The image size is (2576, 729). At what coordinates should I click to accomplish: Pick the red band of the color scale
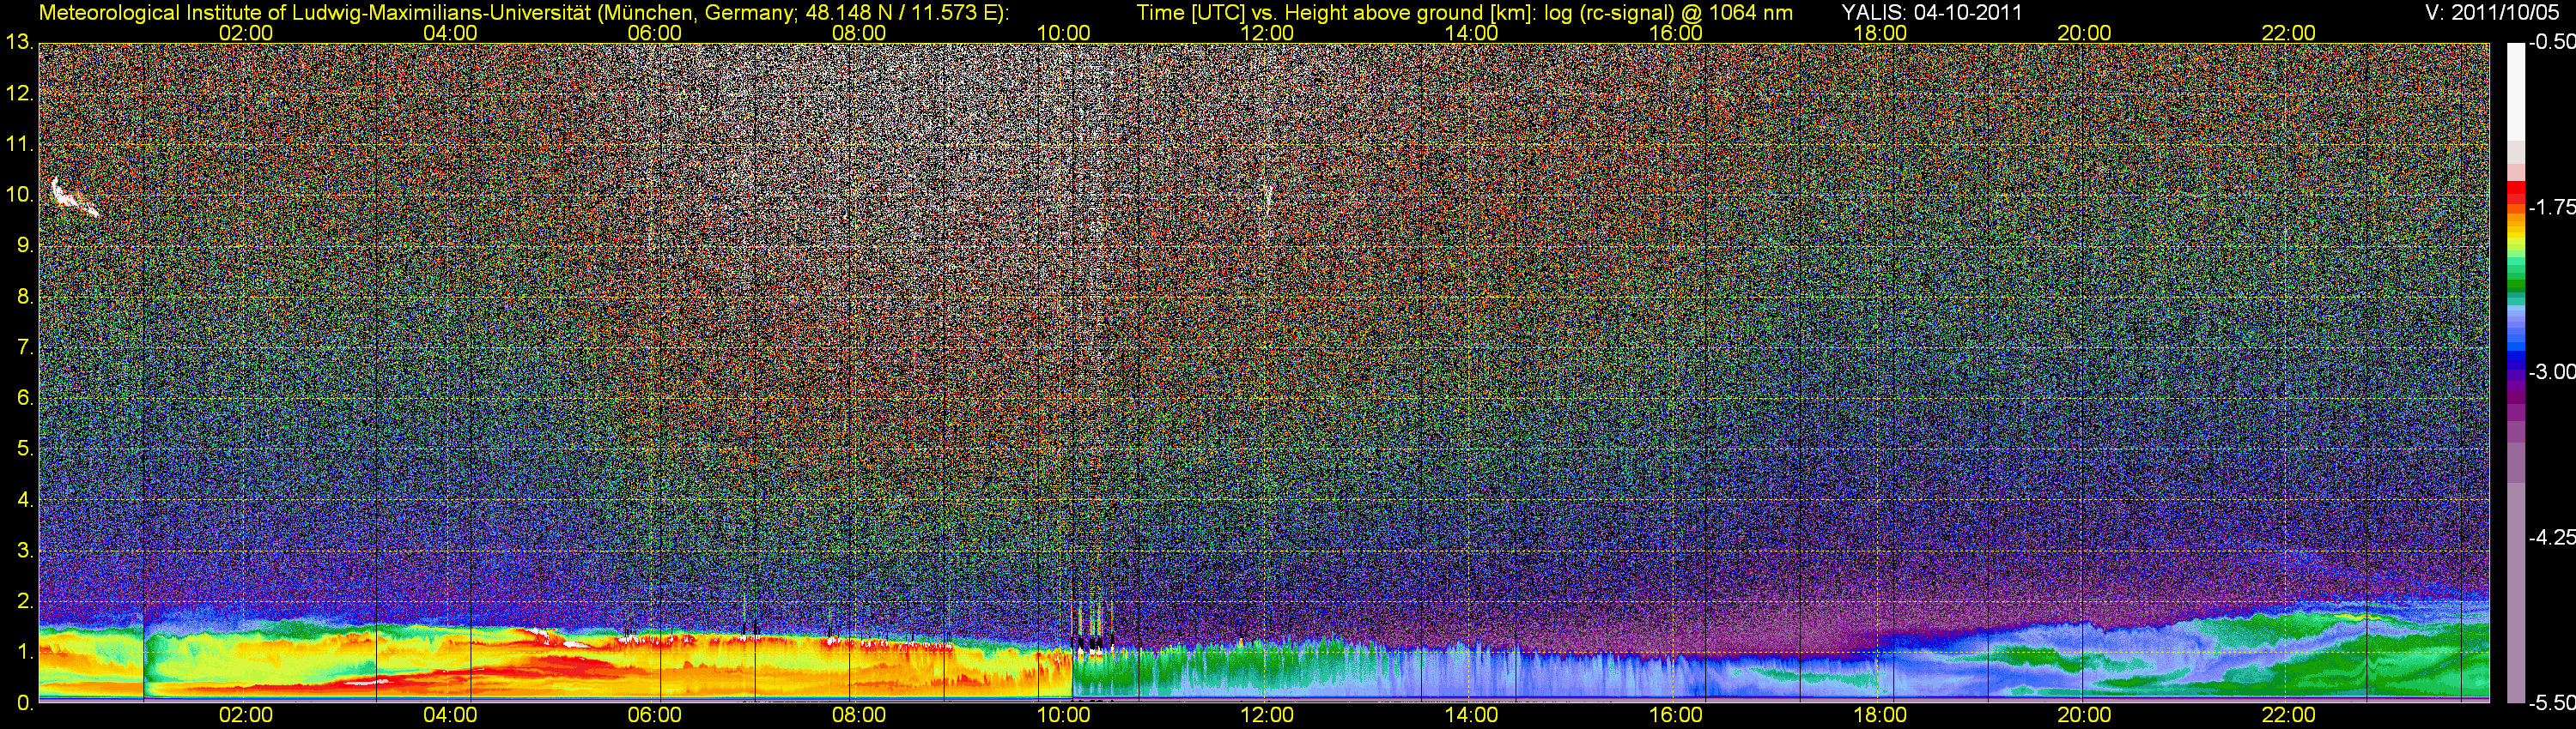tap(2515, 193)
